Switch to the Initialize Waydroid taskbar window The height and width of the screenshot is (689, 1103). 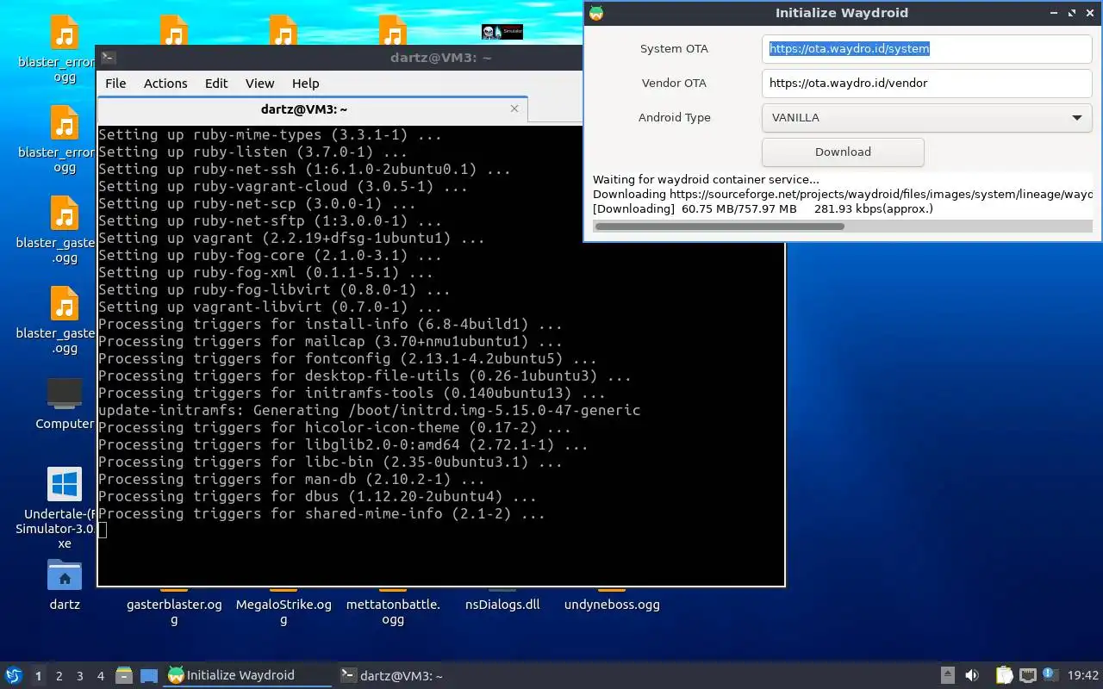[248, 675]
